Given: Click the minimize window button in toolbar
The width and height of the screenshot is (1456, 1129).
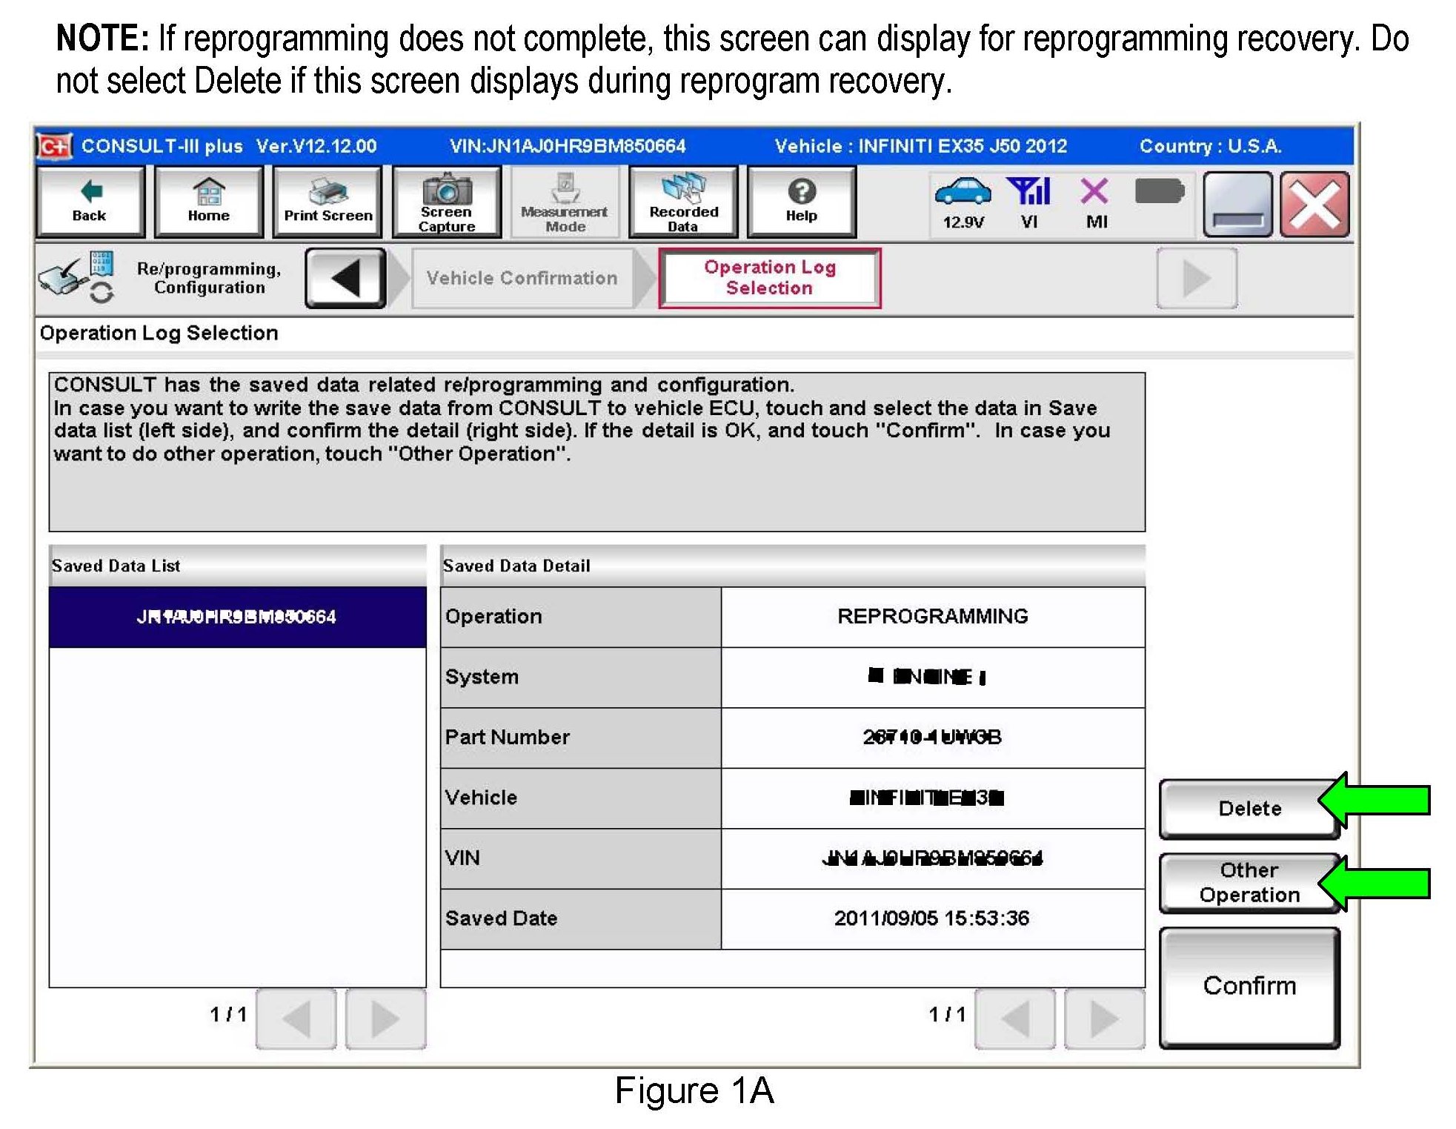Looking at the screenshot, I should (1237, 205).
